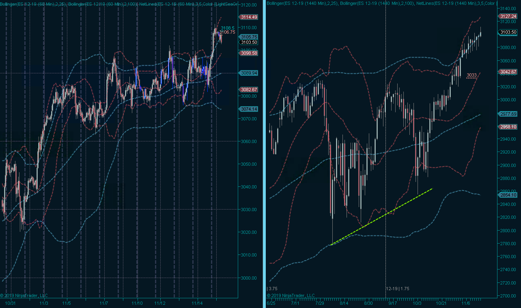This screenshot has width=521, height=308.
Task: Click the 3108.5 price label
Action: pos(228,28)
